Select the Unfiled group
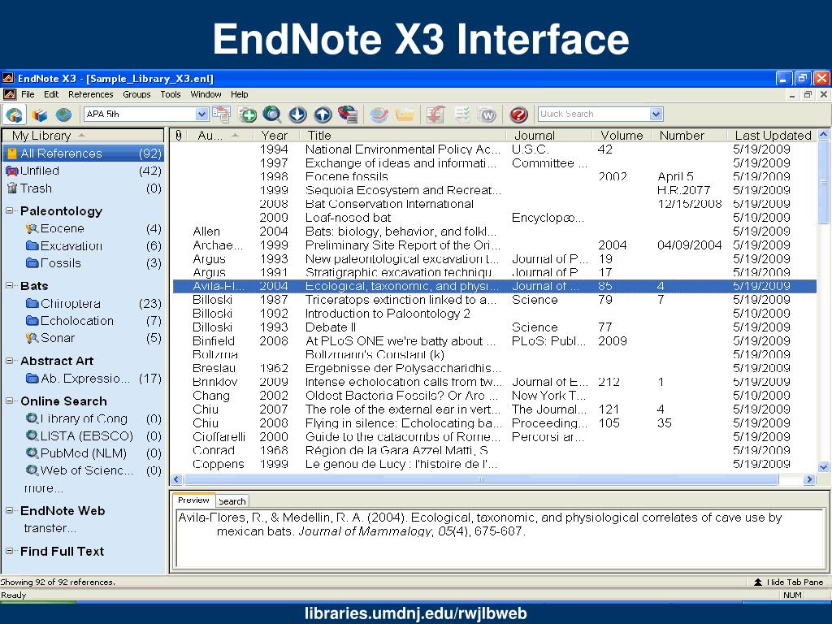Image resolution: width=832 pixels, height=624 pixels. tap(84, 171)
